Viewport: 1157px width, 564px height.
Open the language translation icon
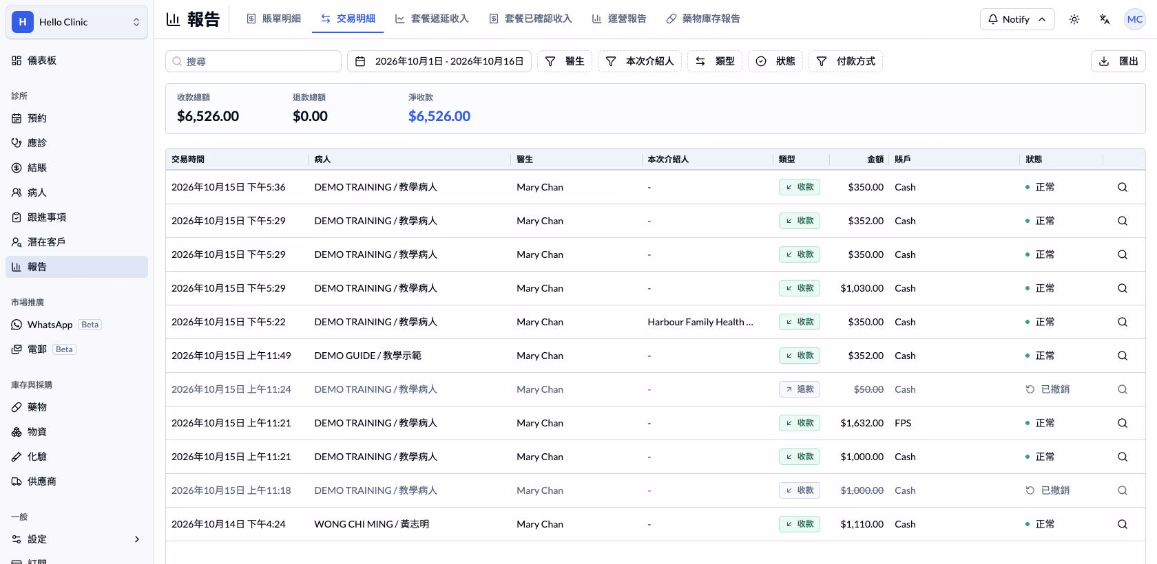(1105, 19)
